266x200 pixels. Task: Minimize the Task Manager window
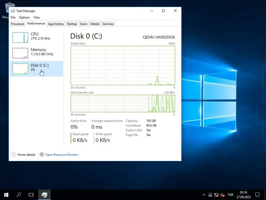pos(152,11)
